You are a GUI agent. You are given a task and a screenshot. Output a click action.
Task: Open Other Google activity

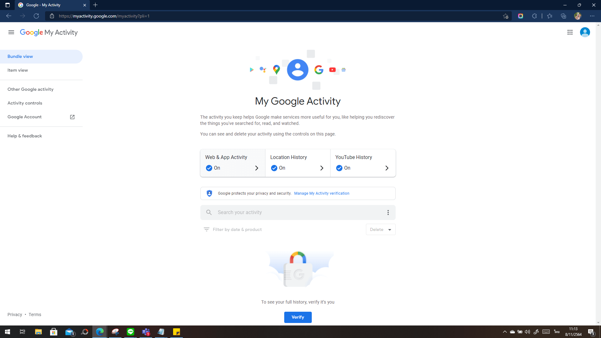coord(41,90)
